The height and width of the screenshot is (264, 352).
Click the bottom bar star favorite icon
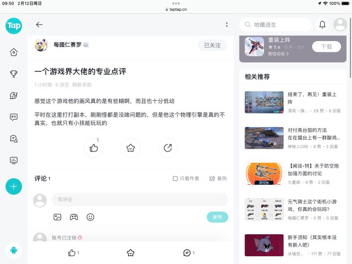coord(131,253)
